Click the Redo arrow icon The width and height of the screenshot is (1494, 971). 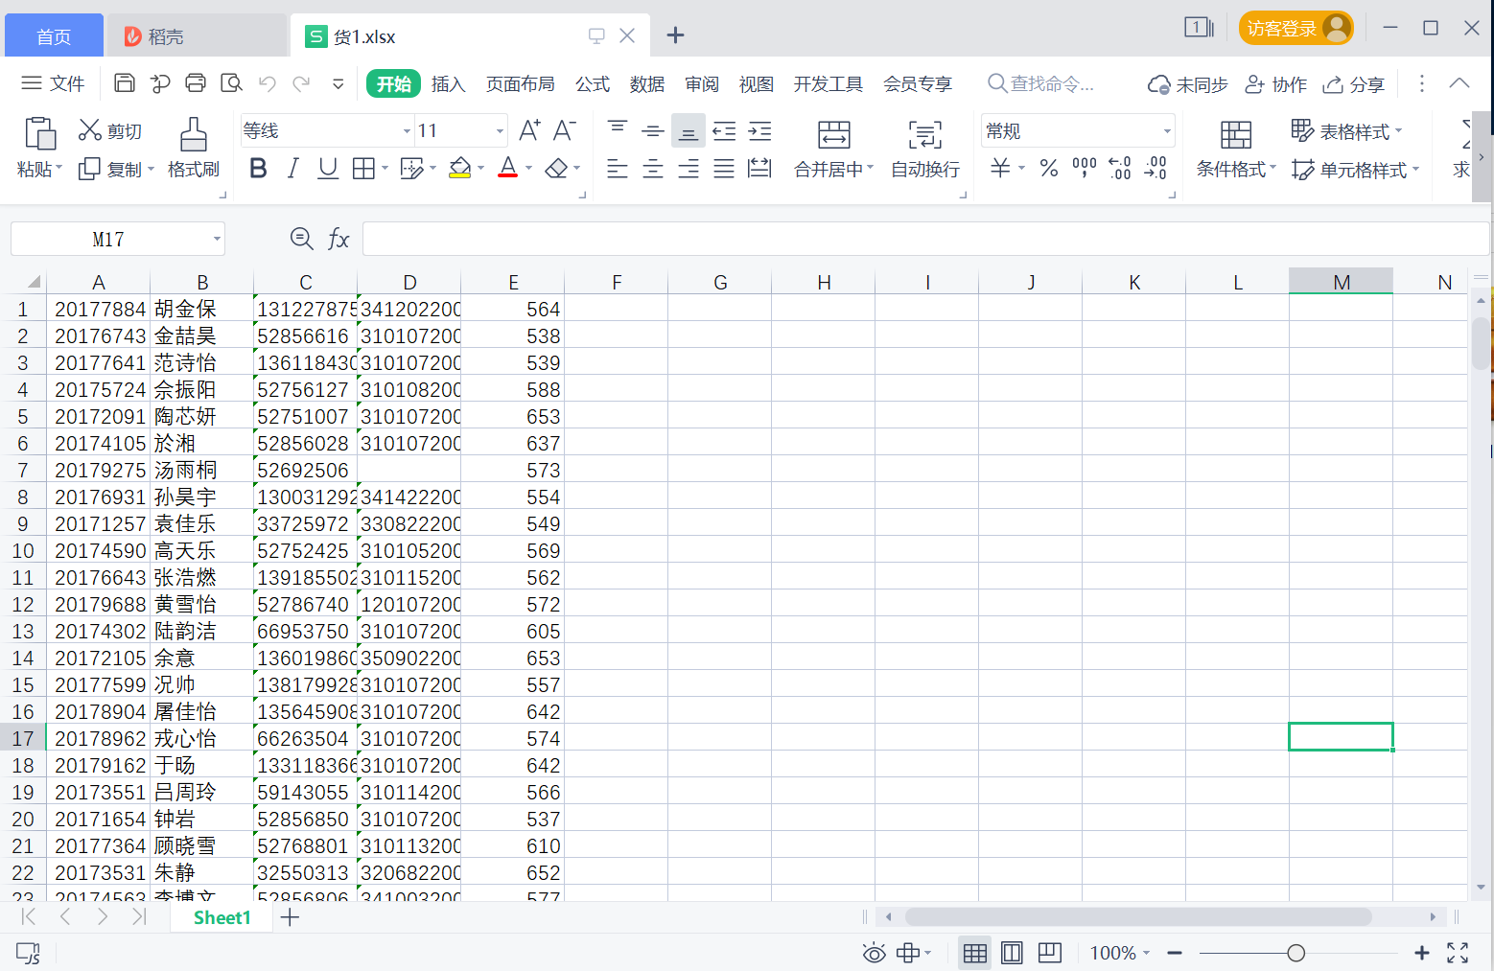point(301,83)
